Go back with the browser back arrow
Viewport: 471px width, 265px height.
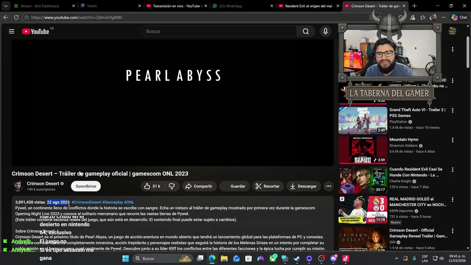point(6,17)
